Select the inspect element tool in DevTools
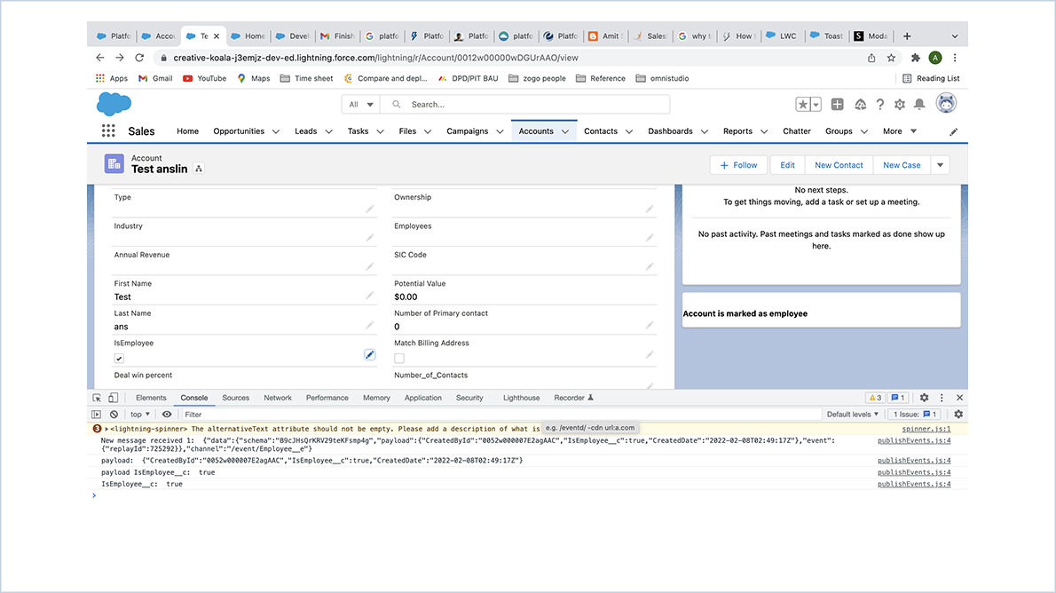1056x593 pixels. tap(96, 398)
